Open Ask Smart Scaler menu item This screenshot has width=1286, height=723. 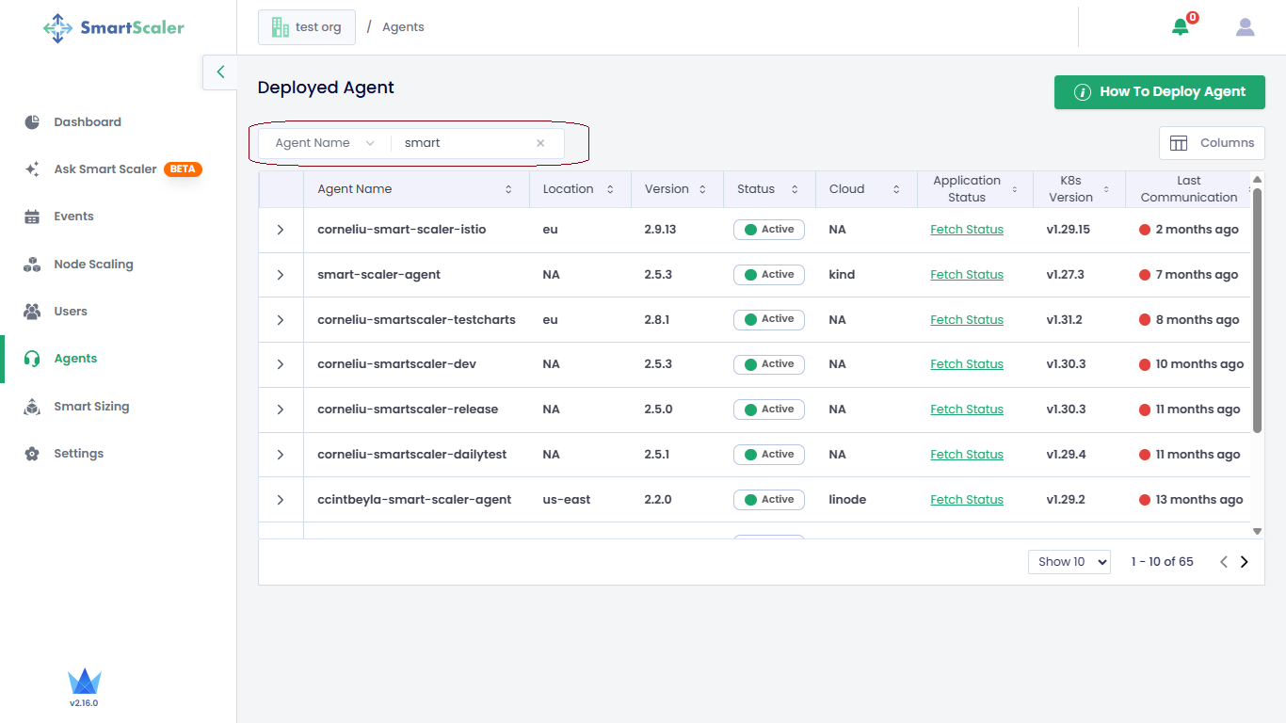tap(105, 169)
